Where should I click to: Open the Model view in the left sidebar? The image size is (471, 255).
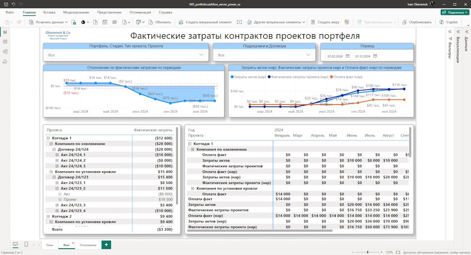(x=5, y=52)
